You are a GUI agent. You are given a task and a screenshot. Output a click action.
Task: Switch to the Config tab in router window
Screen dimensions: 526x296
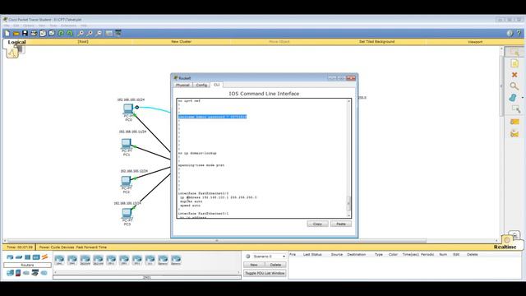201,86
